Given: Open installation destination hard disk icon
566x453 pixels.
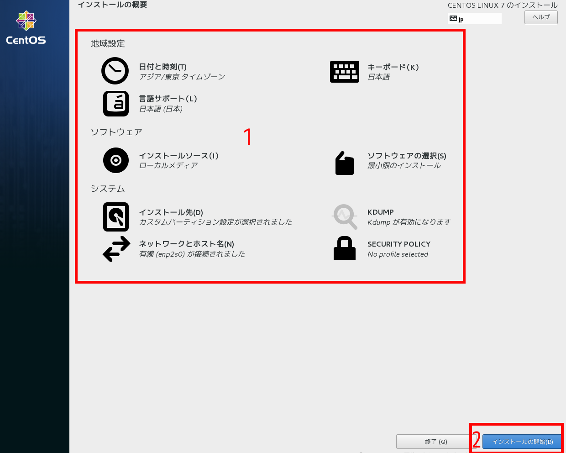Looking at the screenshot, I should tap(116, 217).
